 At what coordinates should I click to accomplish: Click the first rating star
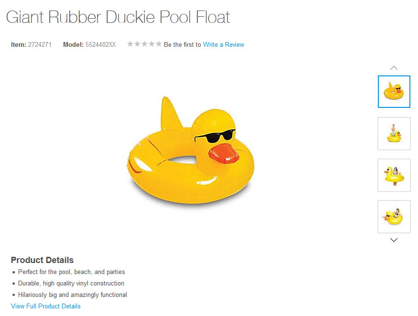click(130, 44)
